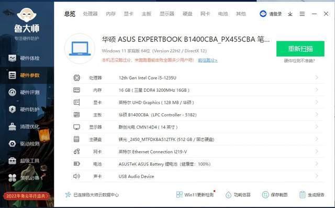Expand the 内存 row details arrow
This screenshot has height=208, width=335.
[x=317, y=90]
